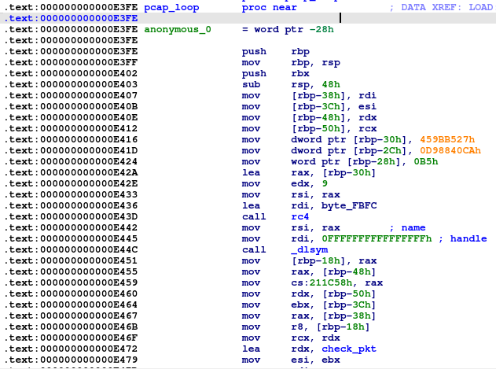Select the r8, [rbp-18h] operand
This screenshot has height=369, width=496.
pyautogui.click(x=330, y=327)
